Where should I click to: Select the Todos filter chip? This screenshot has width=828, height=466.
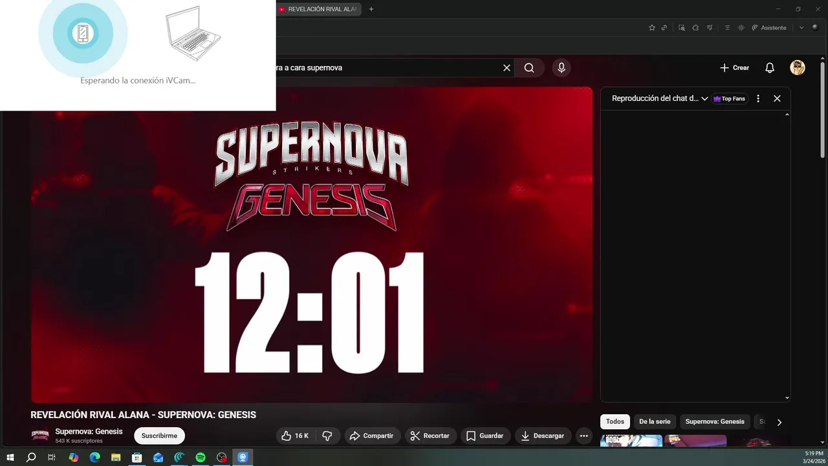click(x=615, y=421)
